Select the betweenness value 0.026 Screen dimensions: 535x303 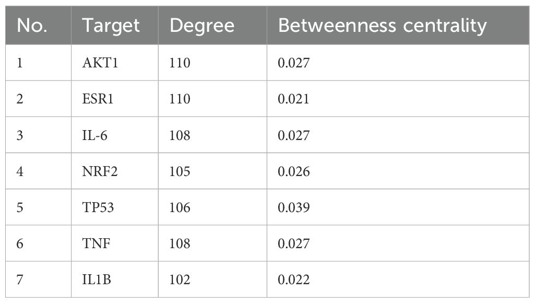coord(293,171)
